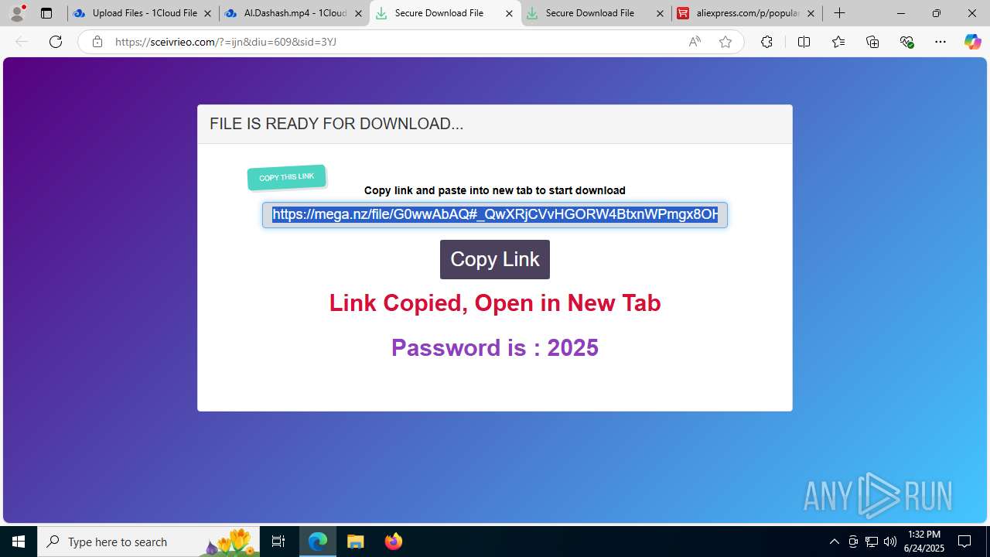Open File Explorer from taskbar

[356, 542]
